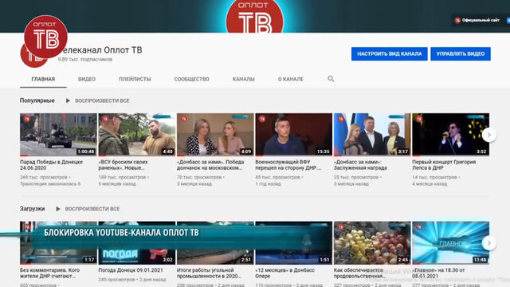Click the title «Донбасс за нами»: Заслуженная награда
This screenshot has width=510, height=287.
[360, 165]
